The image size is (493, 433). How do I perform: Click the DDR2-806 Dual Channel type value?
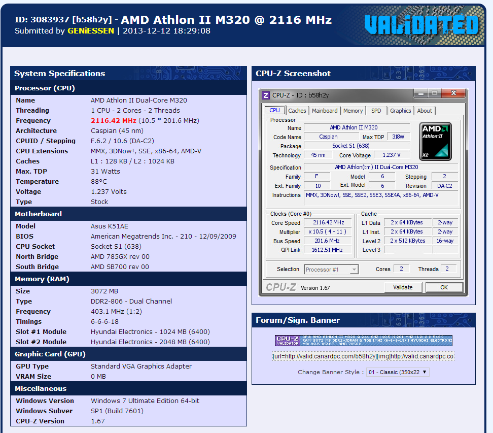coord(131,302)
